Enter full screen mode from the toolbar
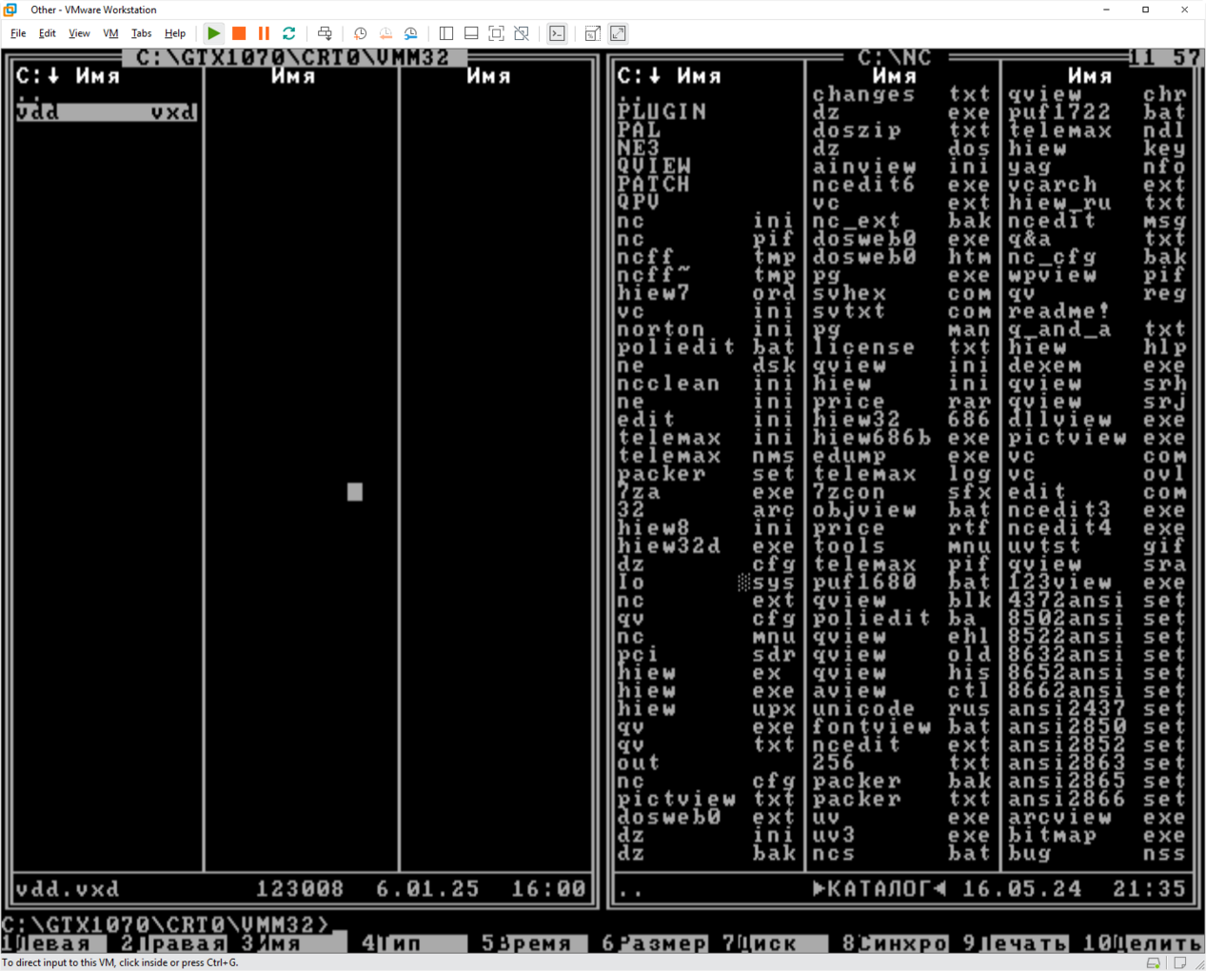1206x971 pixels. click(496, 33)
